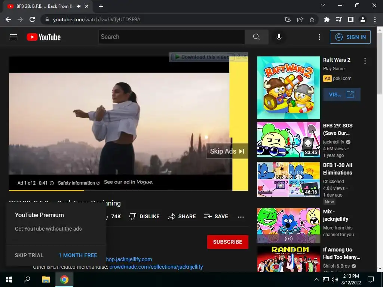Open BFB 1-30 All Eliminations thumbnail
Image resolution: width=383 pixels, height=287 pixels.
[289, 179]
